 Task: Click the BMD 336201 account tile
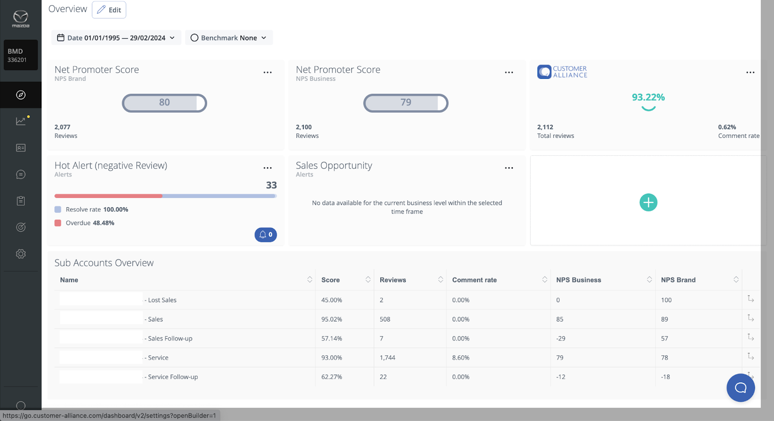[x=21, y=55]
